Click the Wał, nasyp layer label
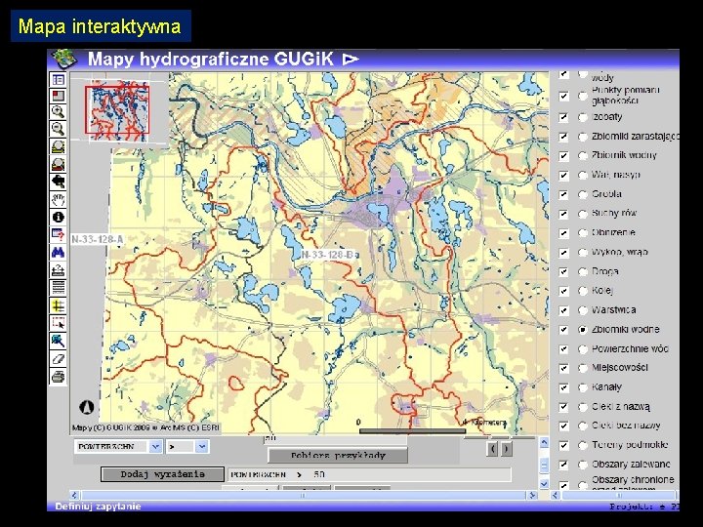703x527 pixels. pyautogui.click(x=615, y=175)
